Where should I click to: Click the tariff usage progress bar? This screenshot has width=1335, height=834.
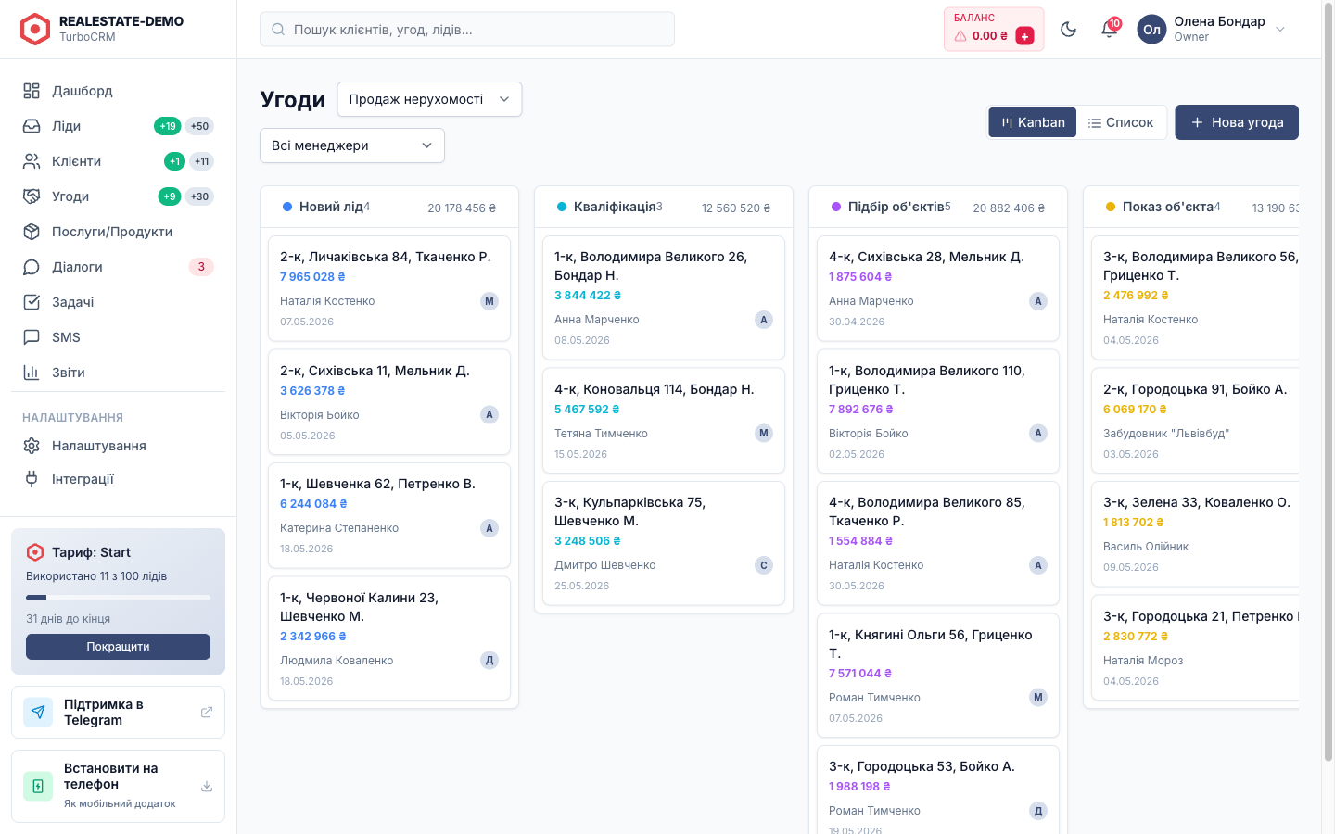(118, 598)
